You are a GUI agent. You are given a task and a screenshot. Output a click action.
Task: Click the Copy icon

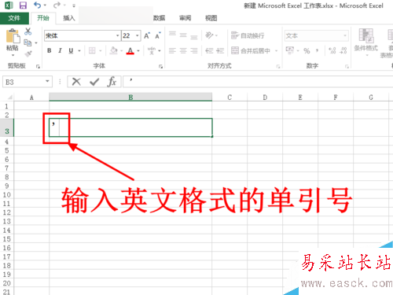[x=28, y=42]
